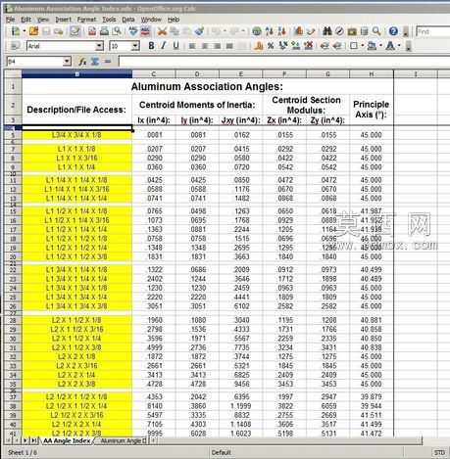
Task: Expand the Name Box cell reference dropdown
Action: [x=67, y=61]
